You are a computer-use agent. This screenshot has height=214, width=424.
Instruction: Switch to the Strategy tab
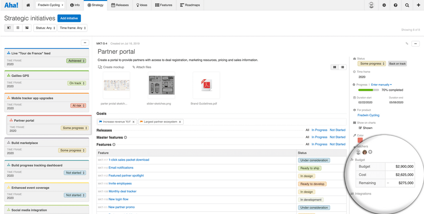coord(95,5)
